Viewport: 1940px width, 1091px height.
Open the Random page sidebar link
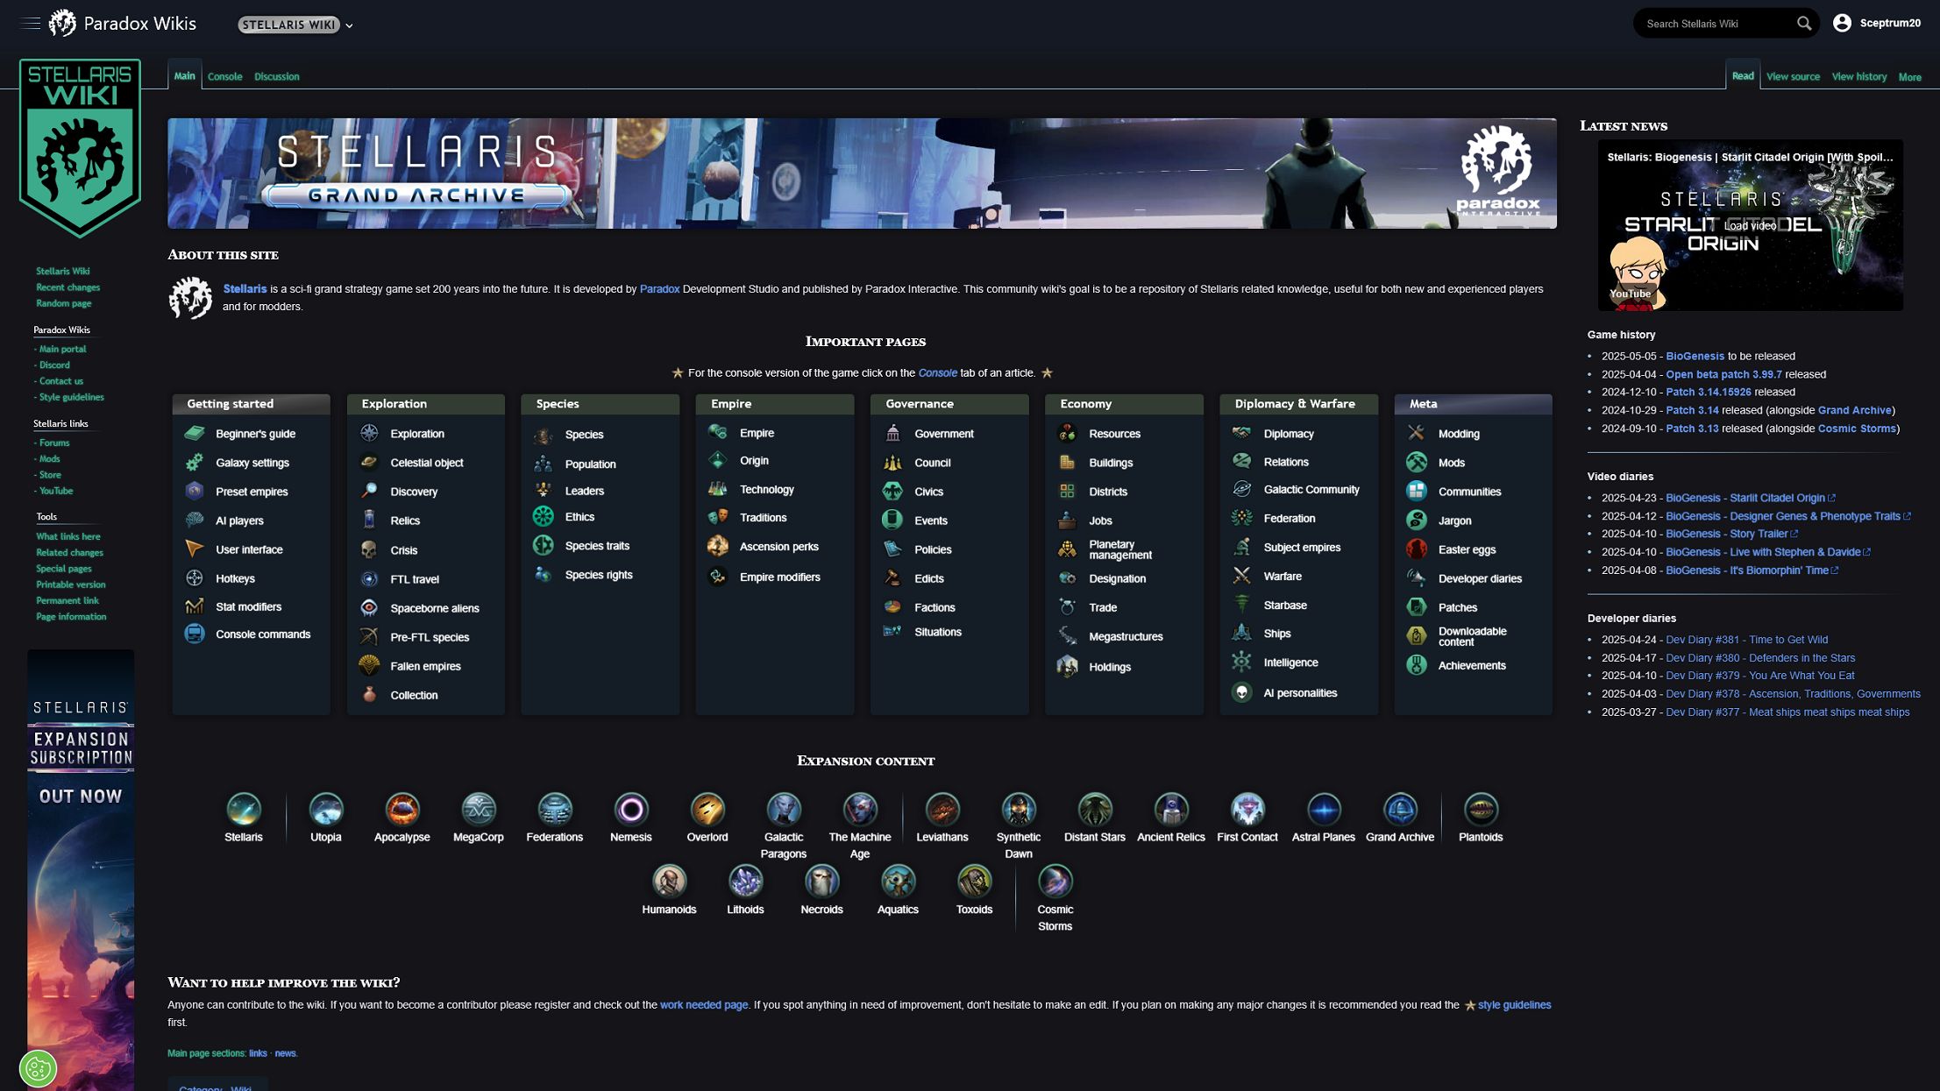pyautogui.click(x=63, y=303)
